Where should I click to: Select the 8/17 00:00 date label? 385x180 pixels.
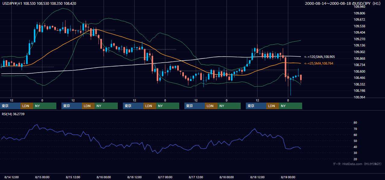[x=165, y=177]
